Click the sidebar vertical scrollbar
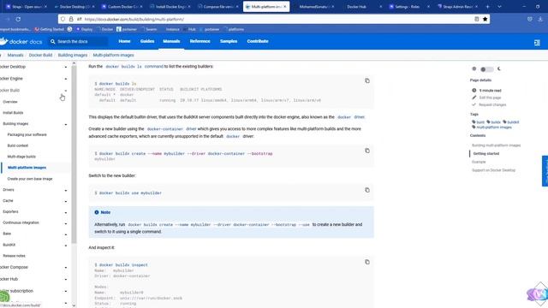 tap(74, 154)
